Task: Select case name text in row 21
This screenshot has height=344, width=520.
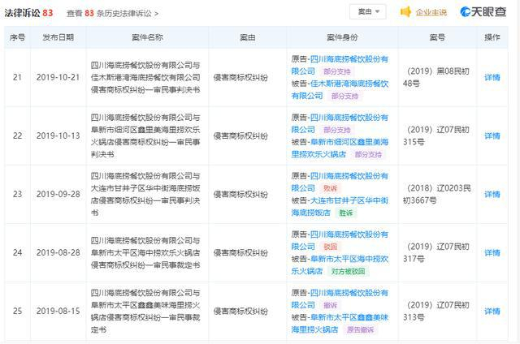Action: [x=145, y=77]
